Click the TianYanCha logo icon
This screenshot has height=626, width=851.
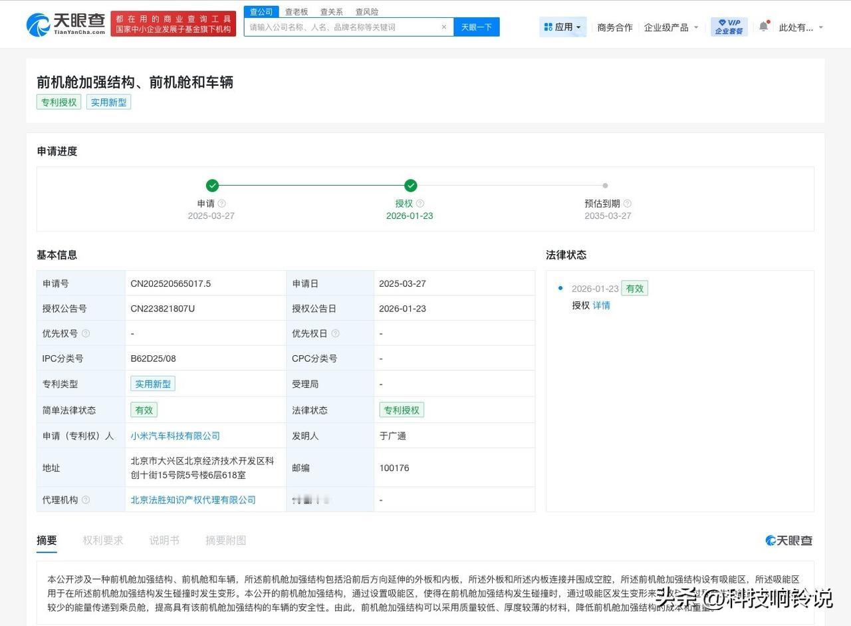38,24
